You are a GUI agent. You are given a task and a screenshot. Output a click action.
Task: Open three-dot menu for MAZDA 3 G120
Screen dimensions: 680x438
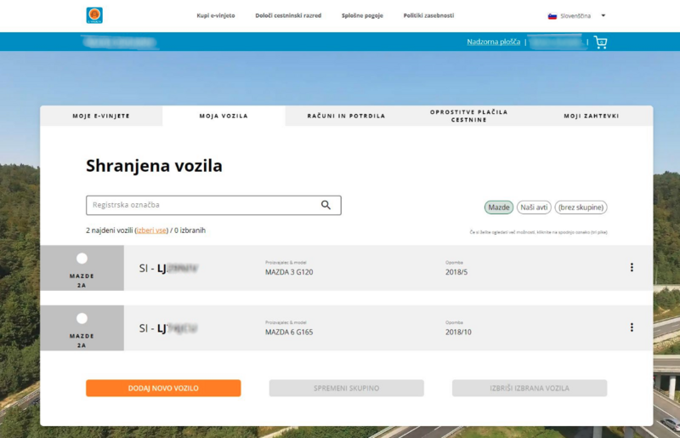coord(632,268)
